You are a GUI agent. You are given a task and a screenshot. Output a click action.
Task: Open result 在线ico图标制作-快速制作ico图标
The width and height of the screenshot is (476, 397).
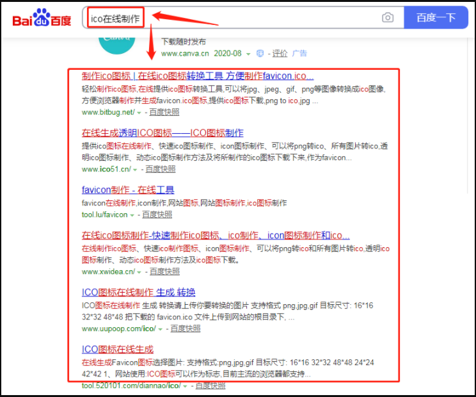pos(216,236)
